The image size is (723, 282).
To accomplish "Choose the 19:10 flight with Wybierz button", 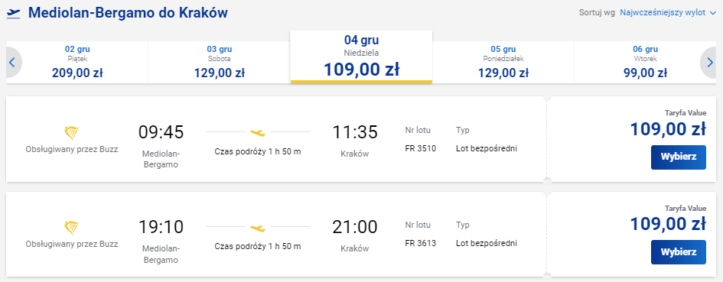I will (679, 252).
